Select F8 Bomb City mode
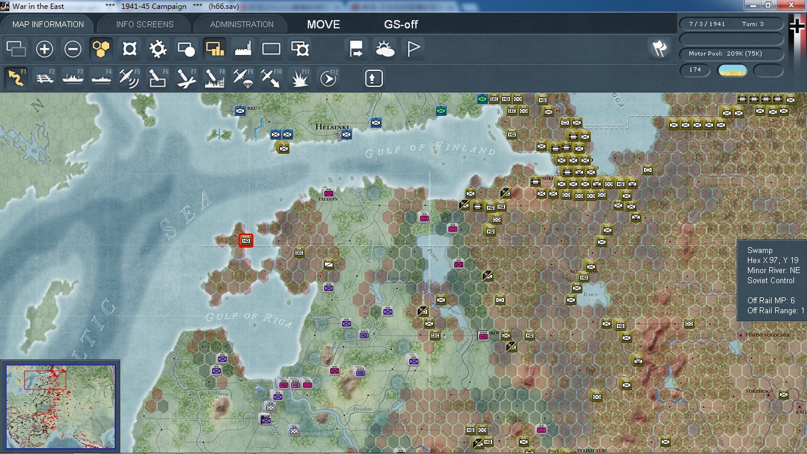 point(214,78)
